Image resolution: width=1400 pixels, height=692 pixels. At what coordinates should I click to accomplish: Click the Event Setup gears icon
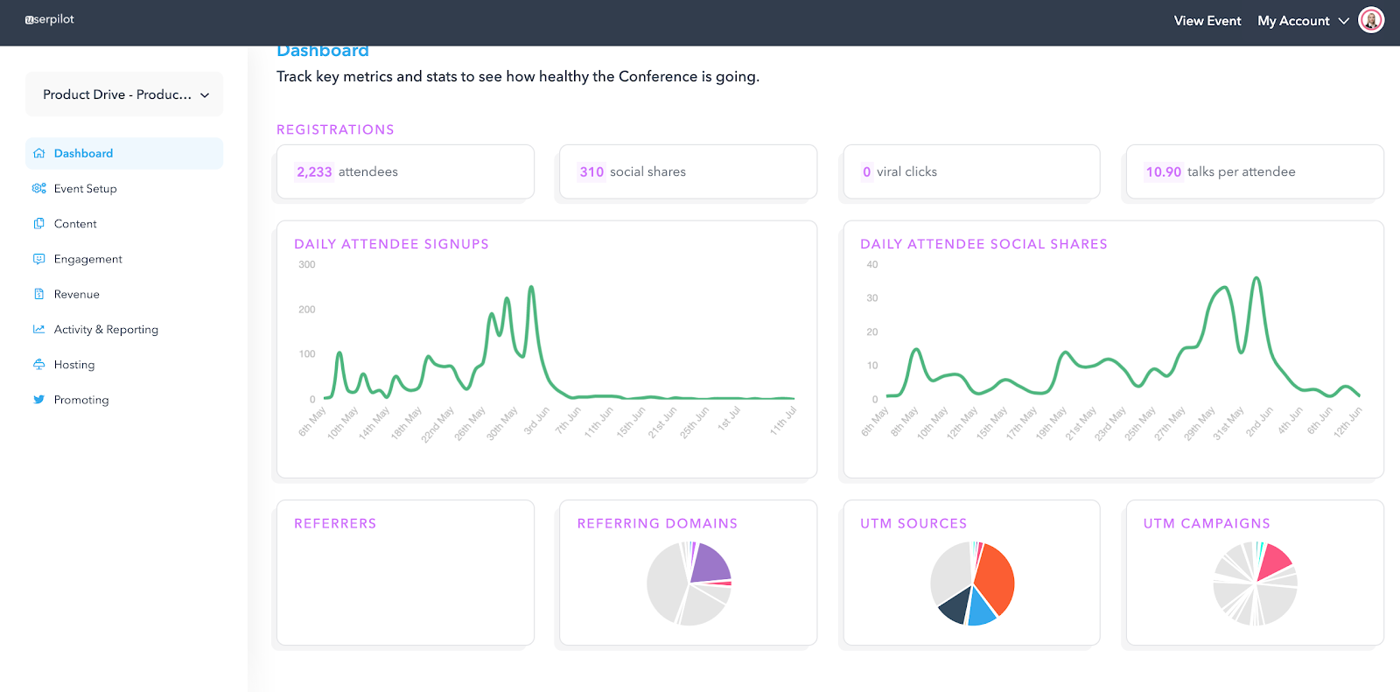(x=38, y=188)
